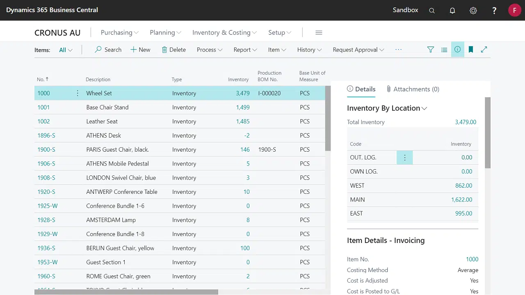Open the hamburger navigation menu

(319, 33)
